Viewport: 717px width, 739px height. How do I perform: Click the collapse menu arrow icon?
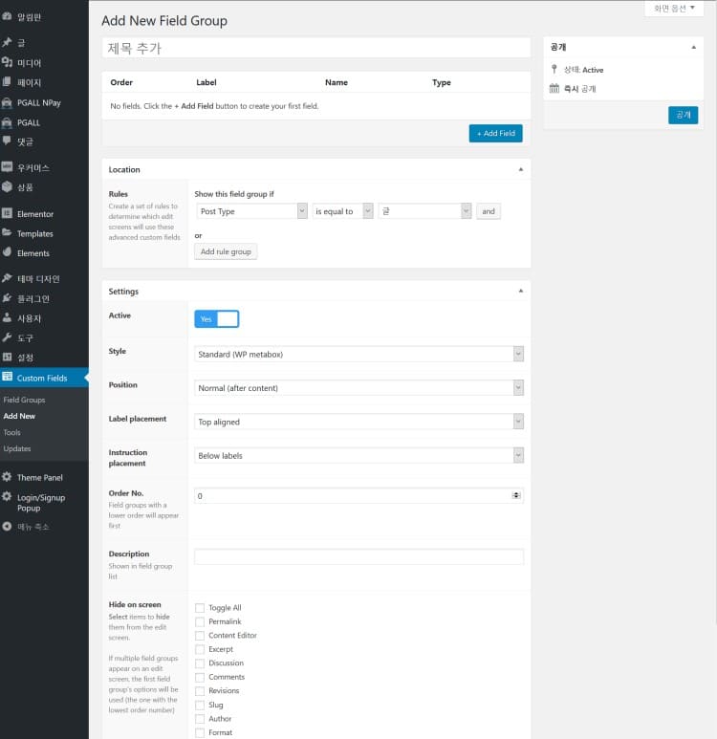[8, 526]
